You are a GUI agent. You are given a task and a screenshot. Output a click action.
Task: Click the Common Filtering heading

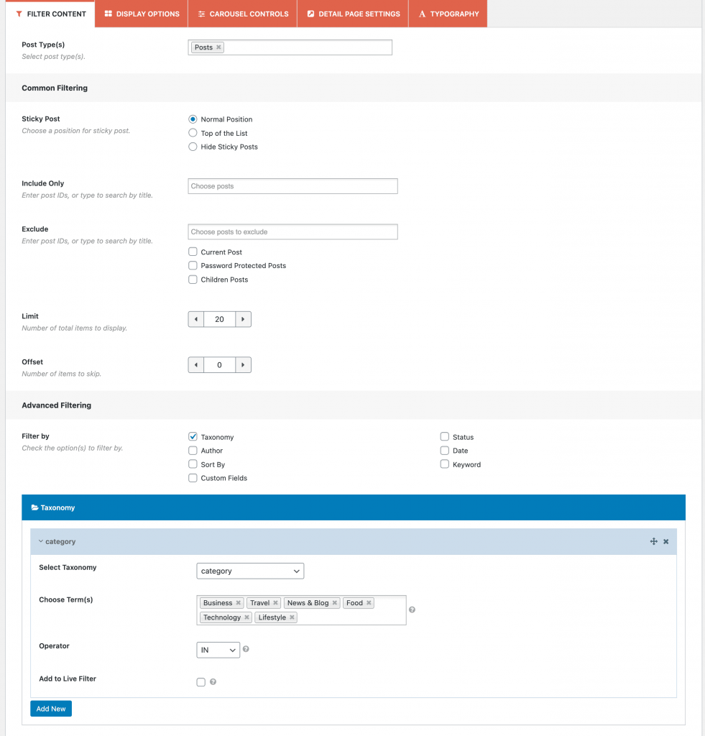[x=55, y=88]
